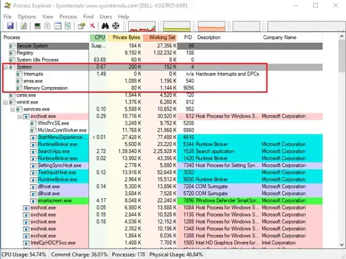Sort by the Company Name column header
This screenshot has width=346, height=259.
(x=292, y=38)
